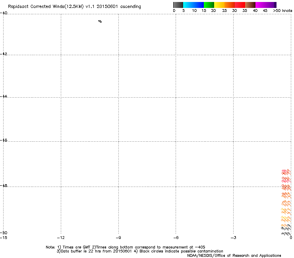Click the NOAA/NESDIS Office of Research credit
Image resolution: width=294 pixels, height=258 pixels.
[x=234, y=256]
